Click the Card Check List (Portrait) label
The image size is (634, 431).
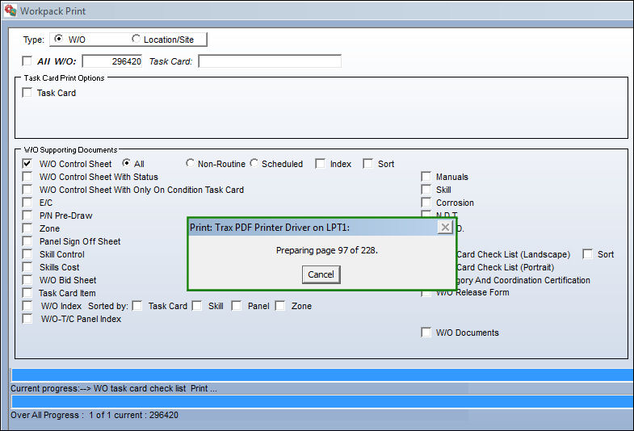(x=506, y=267)
